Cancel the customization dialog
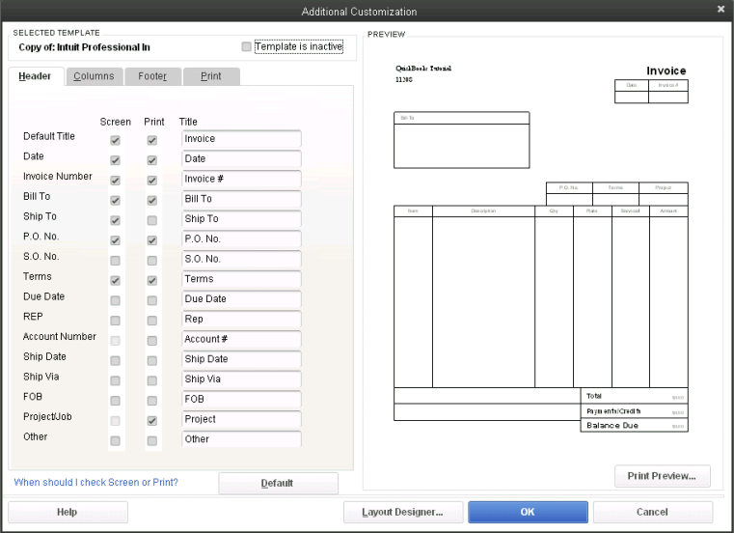 653,512
